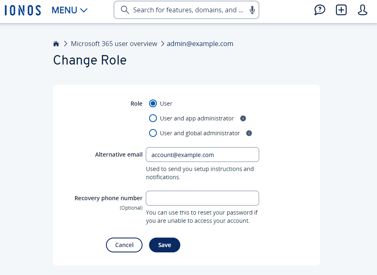Image resolution: width=377 pixels, height=275 pixels.
Task: Show info for app administrator role
Action: click(x=243, y=118)
